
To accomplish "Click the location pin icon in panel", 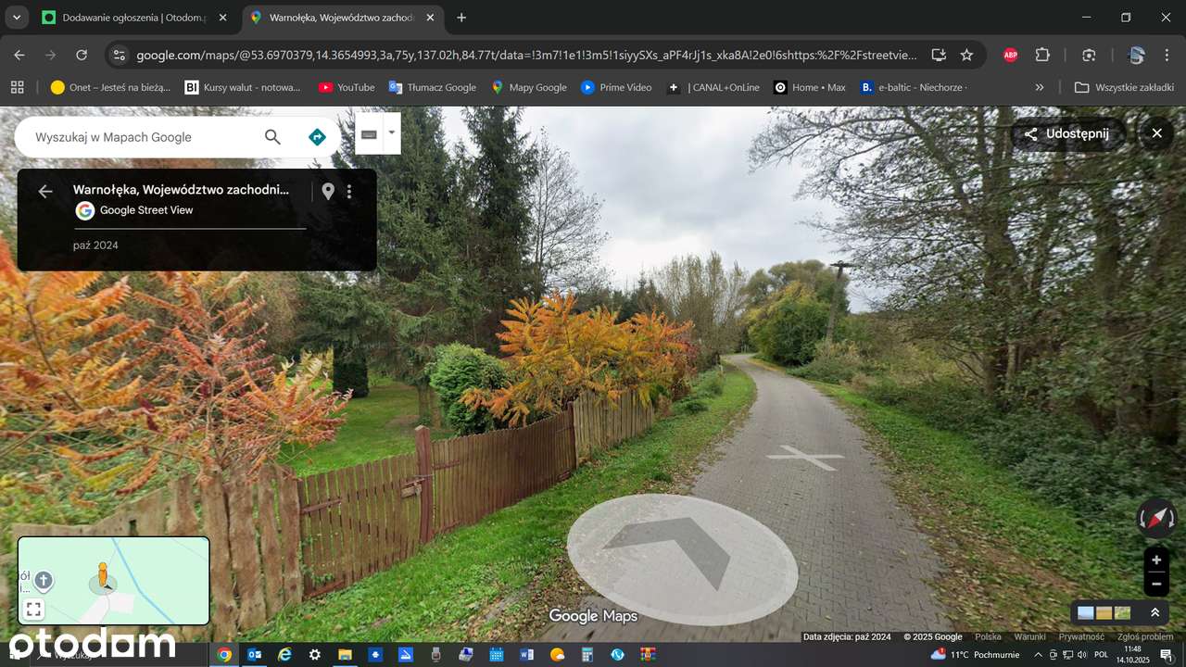I will pyautogui.click(x=327, y=192).
